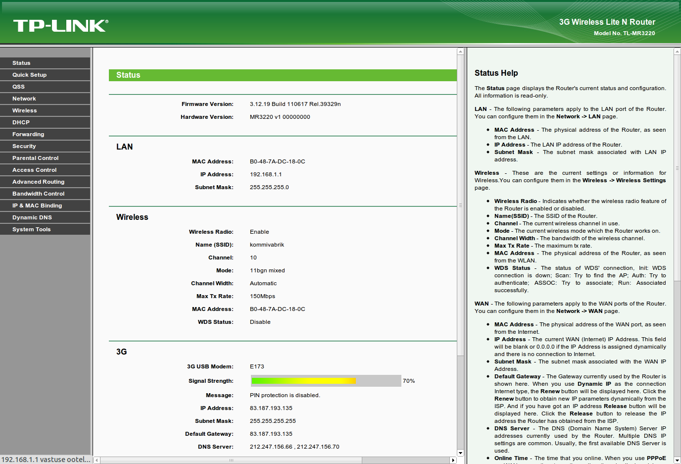Click WDS Status value Disable

click(260, 322)
